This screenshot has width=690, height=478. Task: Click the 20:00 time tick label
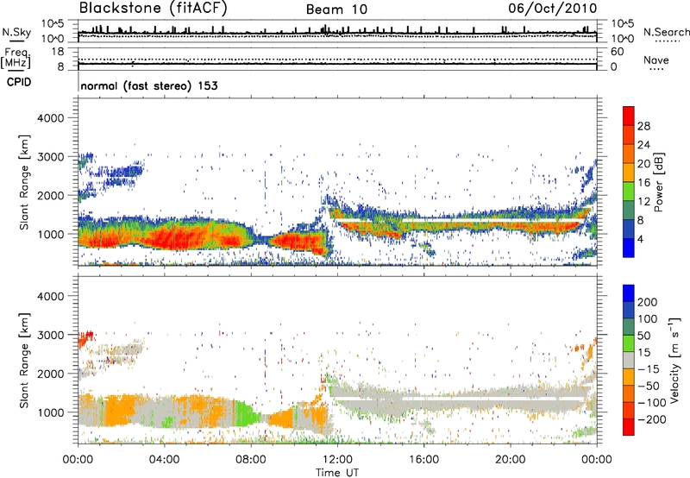click(x=510, y=460)
